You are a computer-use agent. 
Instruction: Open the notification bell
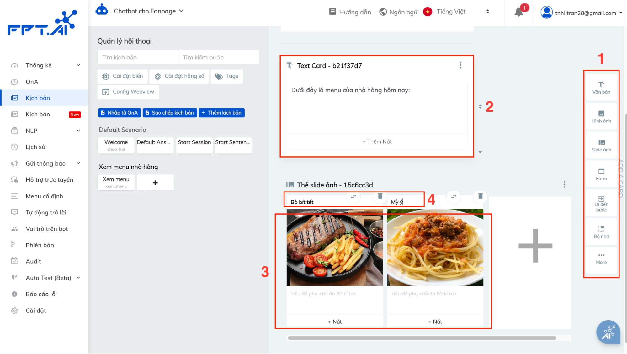click(519, 12)
